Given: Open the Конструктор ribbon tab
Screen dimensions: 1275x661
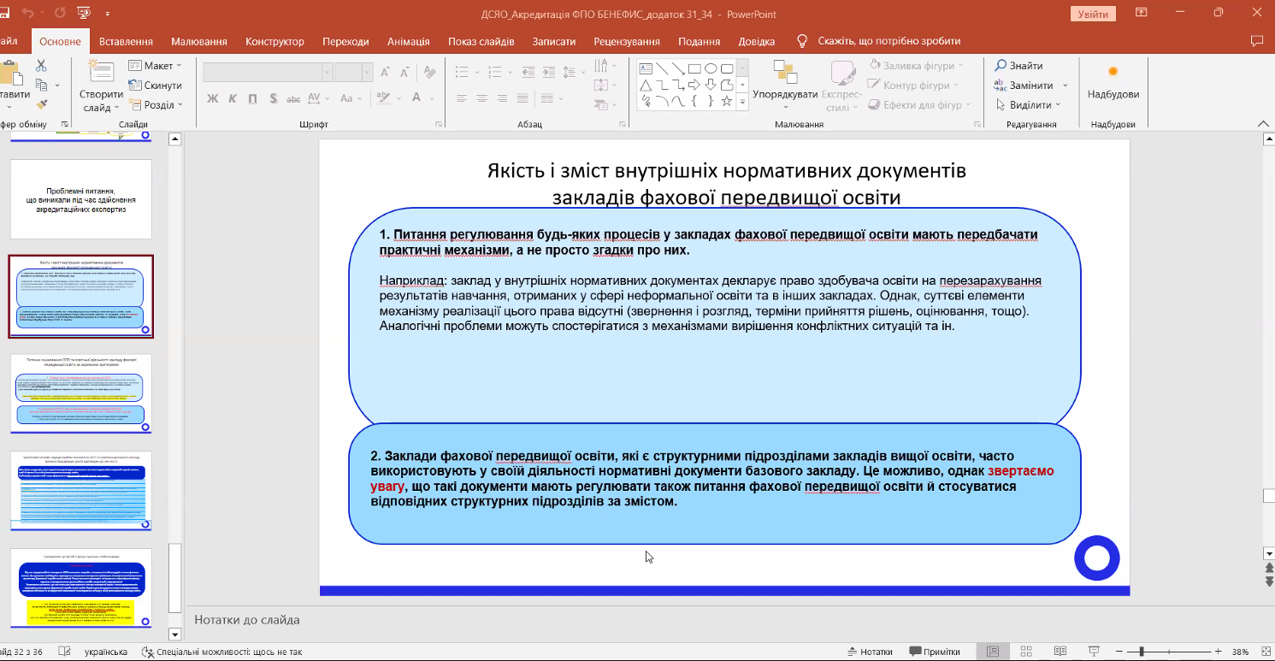Looking at the screenshot, I should [274, 41].
